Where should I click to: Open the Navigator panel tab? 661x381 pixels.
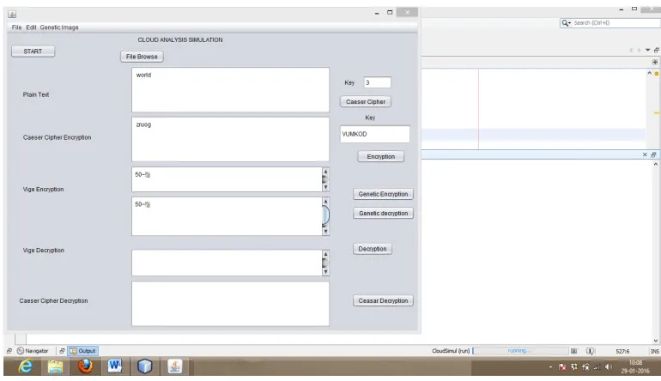click(x=33, y=351)
